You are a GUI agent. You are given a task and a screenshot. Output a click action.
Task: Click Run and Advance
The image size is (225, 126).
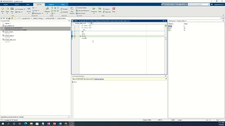pyautogui.click(x=82, y=10)
